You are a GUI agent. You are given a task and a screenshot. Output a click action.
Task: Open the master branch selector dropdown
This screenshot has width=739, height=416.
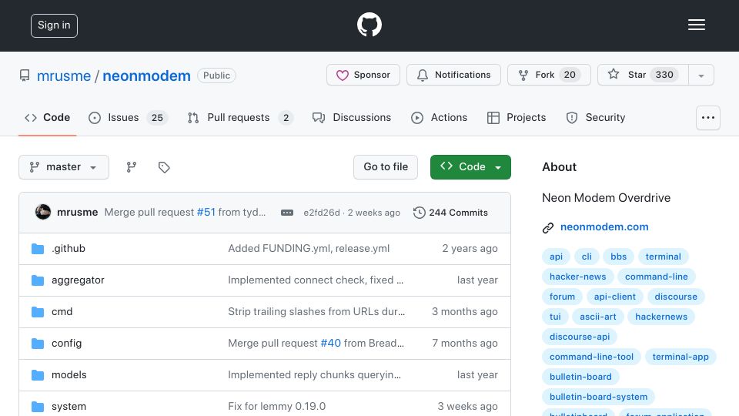(64, 167)
